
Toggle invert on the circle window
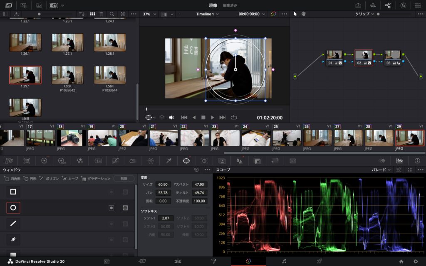pyautogui.click(x=111, y=208)
